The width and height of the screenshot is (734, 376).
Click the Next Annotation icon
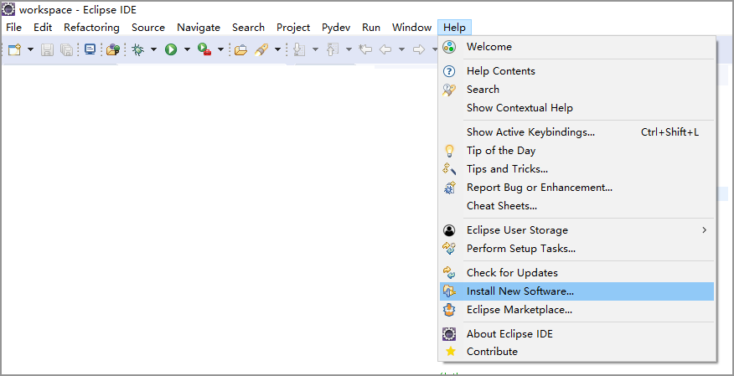tap(298, 49)
